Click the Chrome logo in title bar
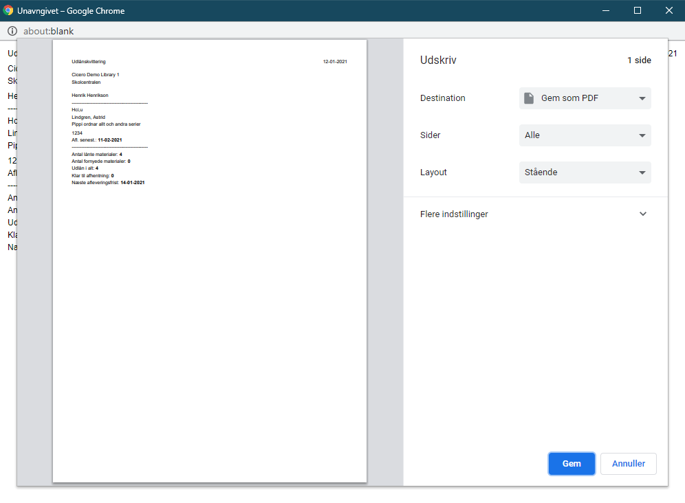This screenshot has height=503, width=685. click(x=8, y=10)
